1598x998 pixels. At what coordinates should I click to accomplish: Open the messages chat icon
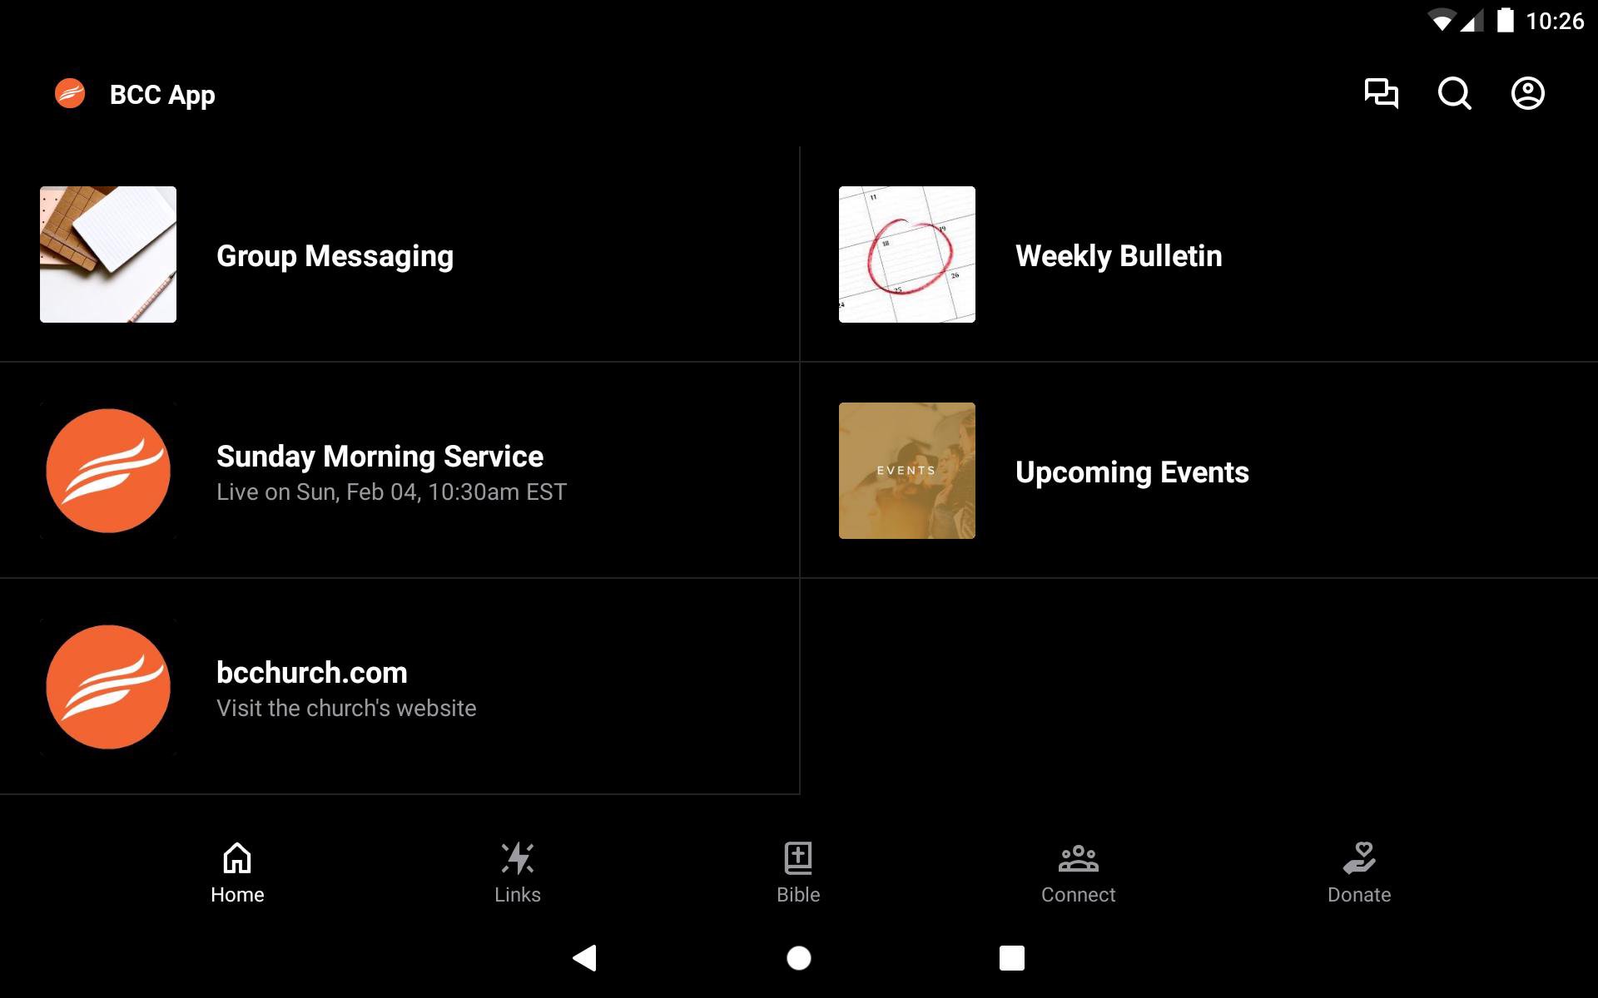click(1381, 93)
